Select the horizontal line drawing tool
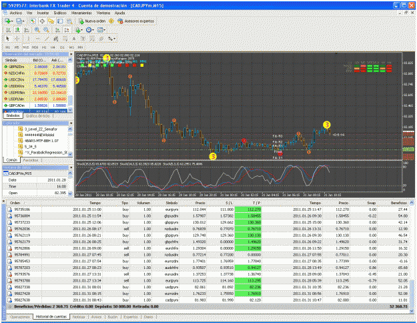The width and height of the screenshot is (417, 323). click(37, 39)
